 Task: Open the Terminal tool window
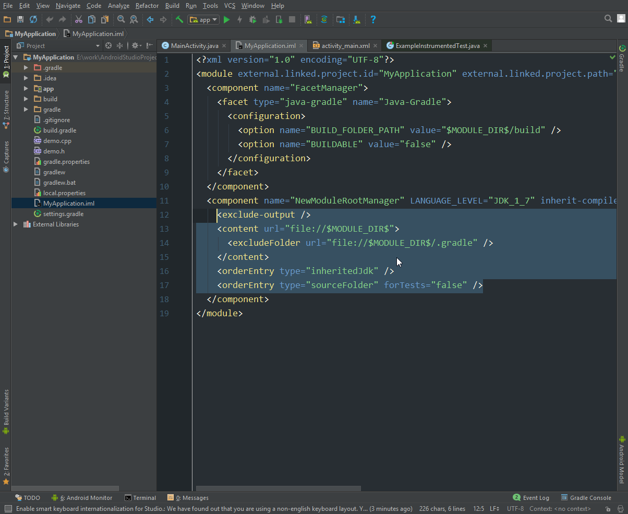pyautogui.click(x=140, y=498)
